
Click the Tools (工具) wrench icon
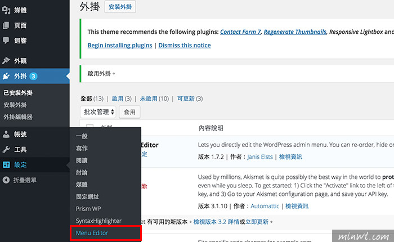tap(6, 150)
